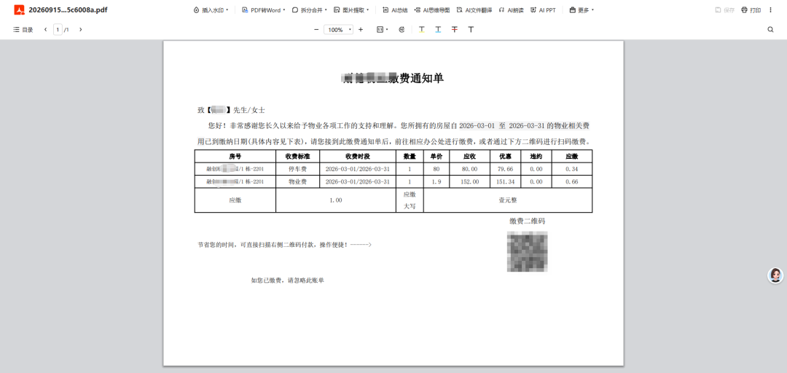The width and height of the screenshot is (787, 373).
Task: Zoom in with the plus button
Action: (361, 30)
